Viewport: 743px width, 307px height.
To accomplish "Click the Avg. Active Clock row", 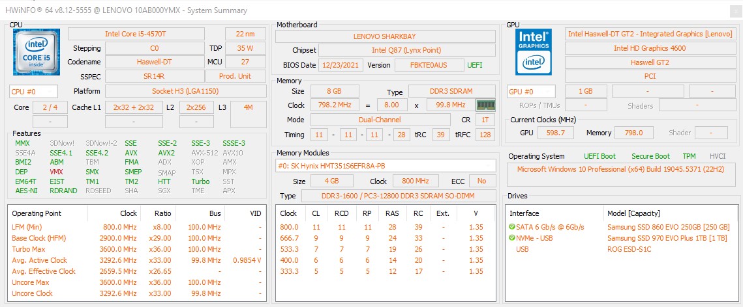I will (x=136, y=260).
